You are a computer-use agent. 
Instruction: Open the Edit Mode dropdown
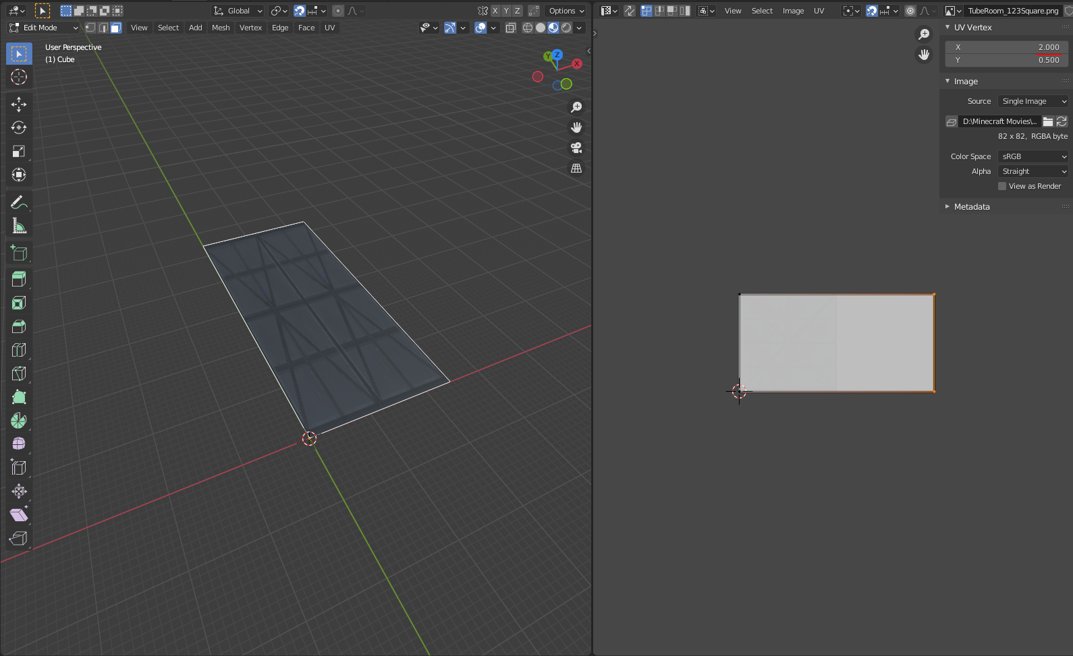pyautogui.click(x=43, y=28)
